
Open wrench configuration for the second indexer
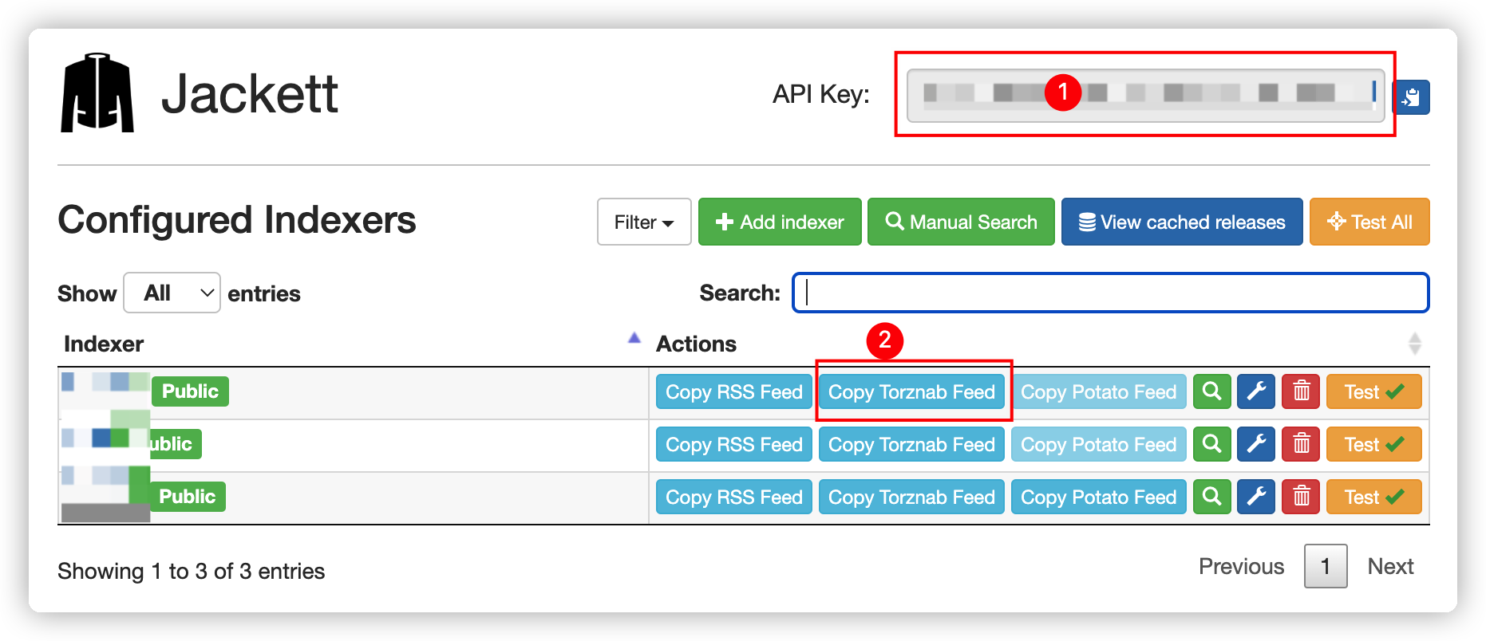point(1255,444)
